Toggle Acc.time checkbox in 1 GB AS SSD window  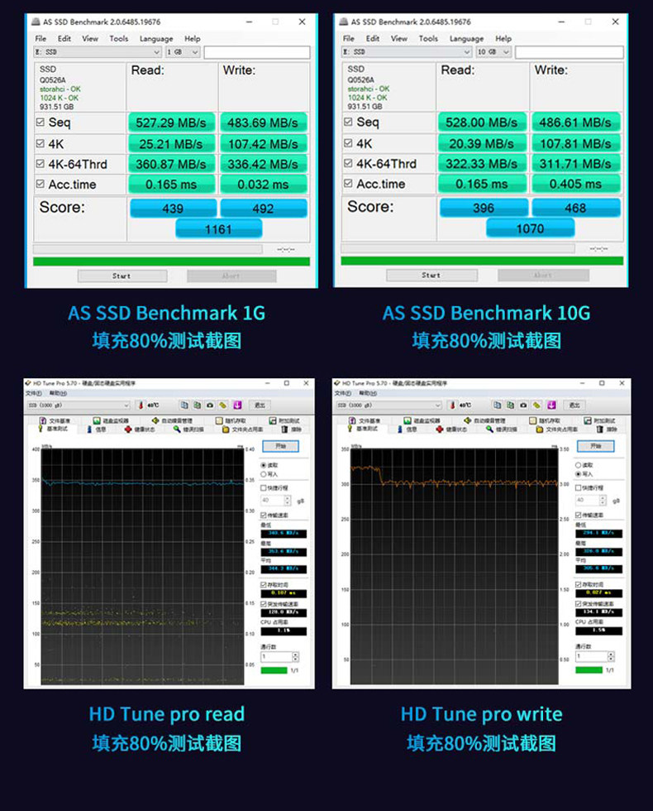41,184
